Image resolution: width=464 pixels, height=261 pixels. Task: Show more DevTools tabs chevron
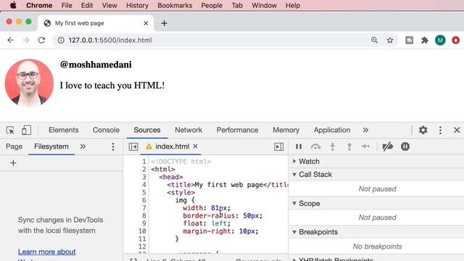coord(365,130)
